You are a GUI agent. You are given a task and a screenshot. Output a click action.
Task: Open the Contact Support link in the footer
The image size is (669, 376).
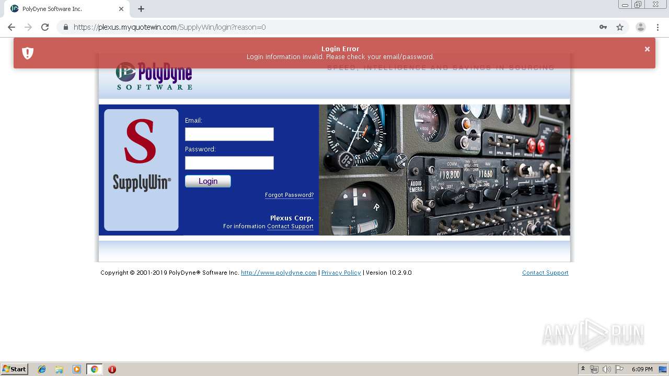pos(545,273)
